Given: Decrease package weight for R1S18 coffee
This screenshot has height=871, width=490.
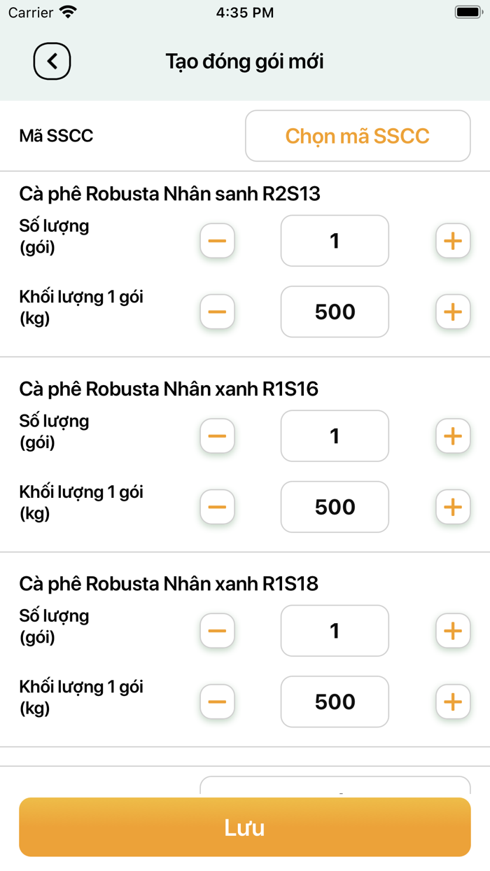Looking at the screenshot, I should [217, 702].
